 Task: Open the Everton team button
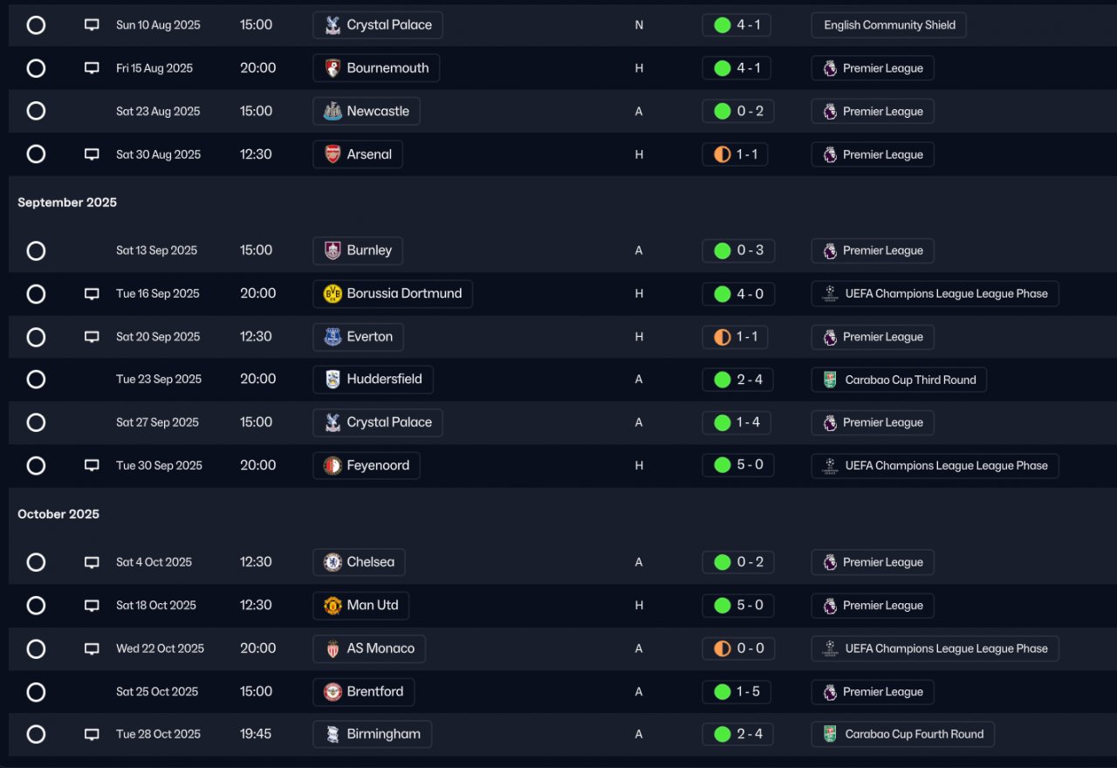click(358, 337)
